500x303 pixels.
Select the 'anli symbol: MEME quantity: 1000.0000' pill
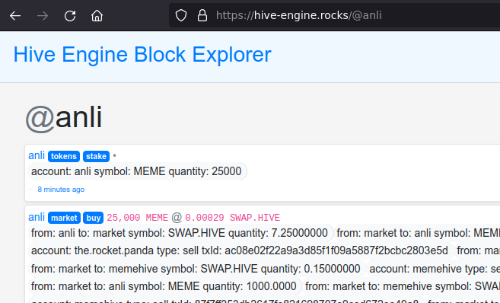[165, 286]
